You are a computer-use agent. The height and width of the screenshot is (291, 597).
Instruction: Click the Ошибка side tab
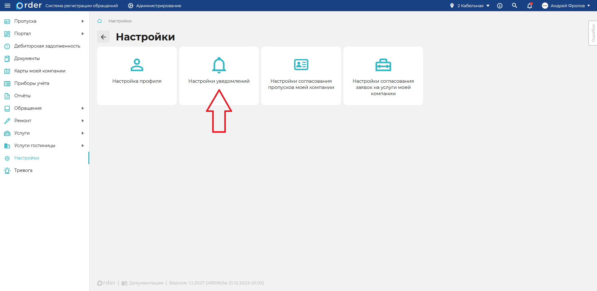pyautogui.click(x=593, y=33)
